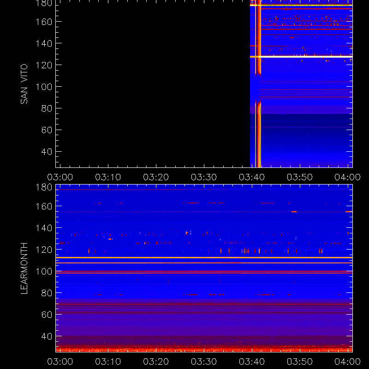Screen dimensions: 369x369
Task: Click the 03:30 label under San Vito plot
Action: 204,177
